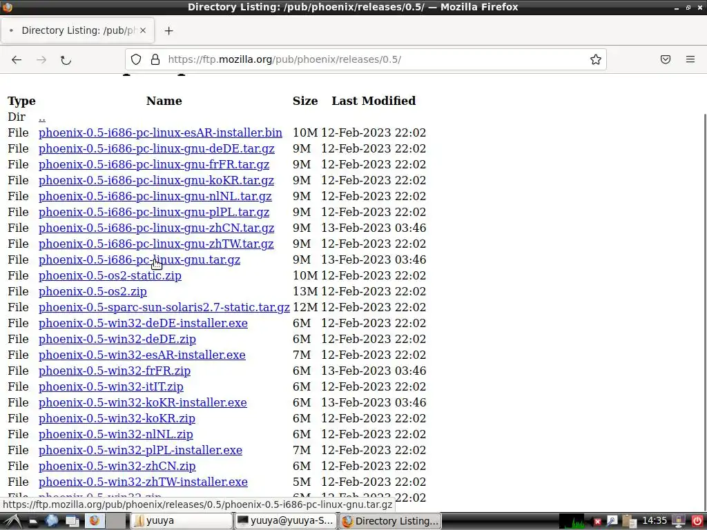Close the Directory Listing tab
This screenshot has height=530, width=707.
click(x=142, y=30)
